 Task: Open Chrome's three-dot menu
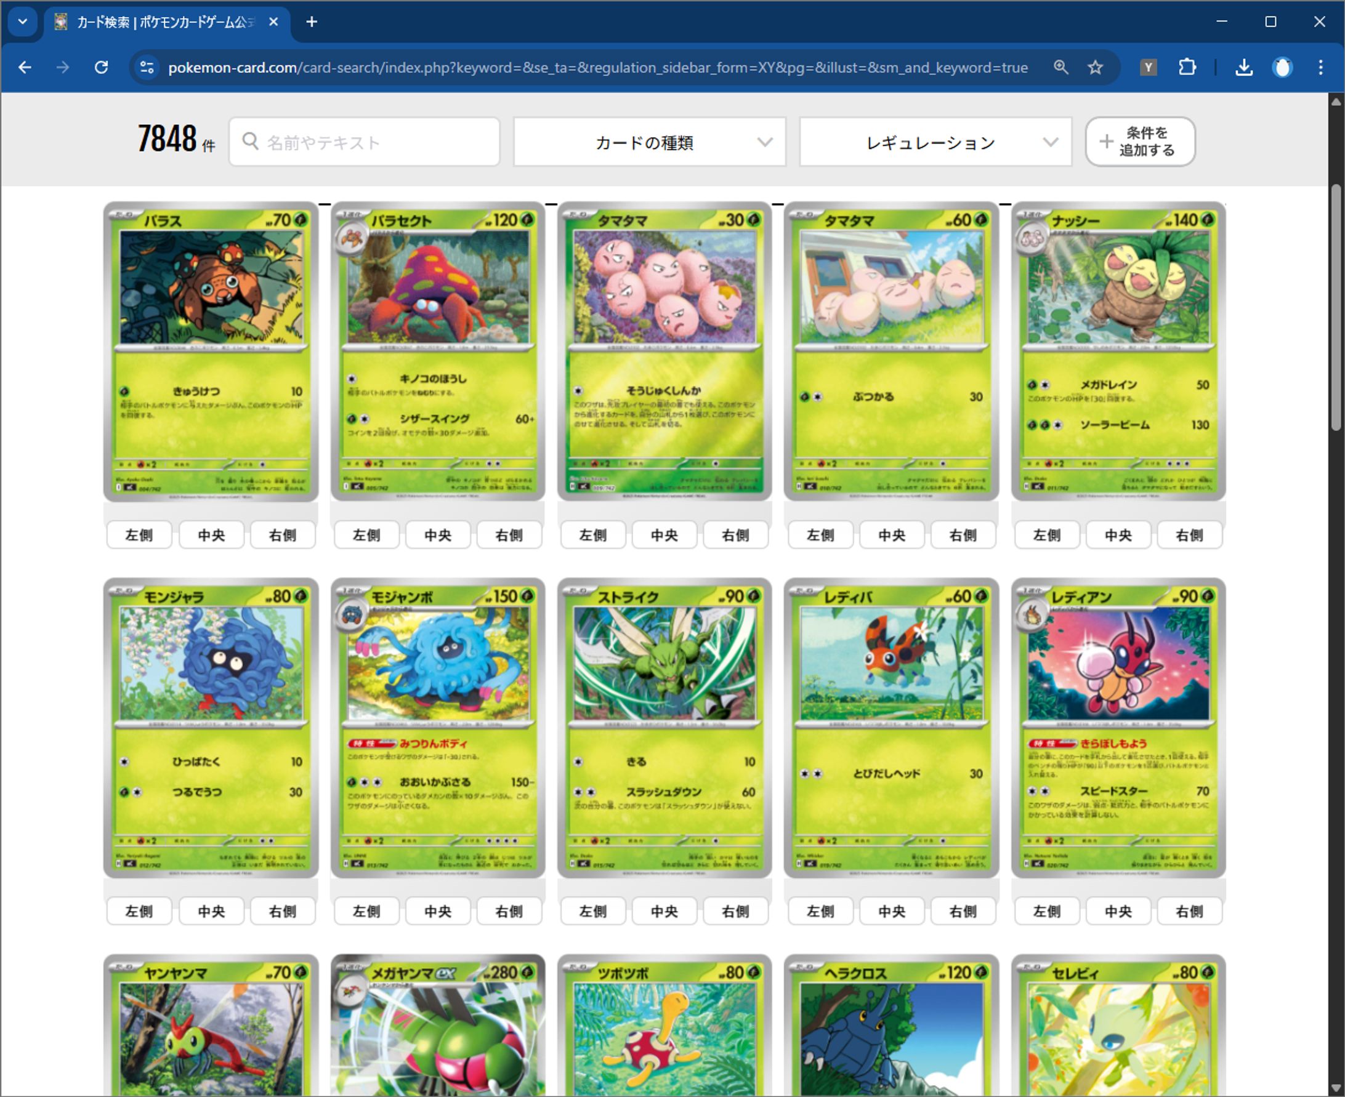(1320, 67)
